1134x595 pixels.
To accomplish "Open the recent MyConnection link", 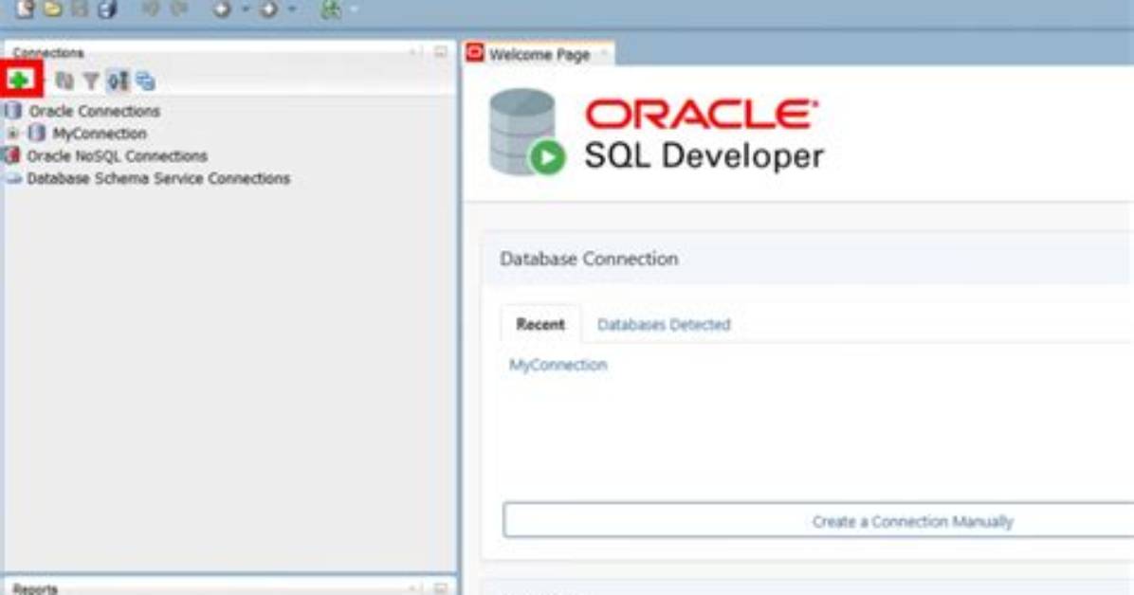I will 558,365.
